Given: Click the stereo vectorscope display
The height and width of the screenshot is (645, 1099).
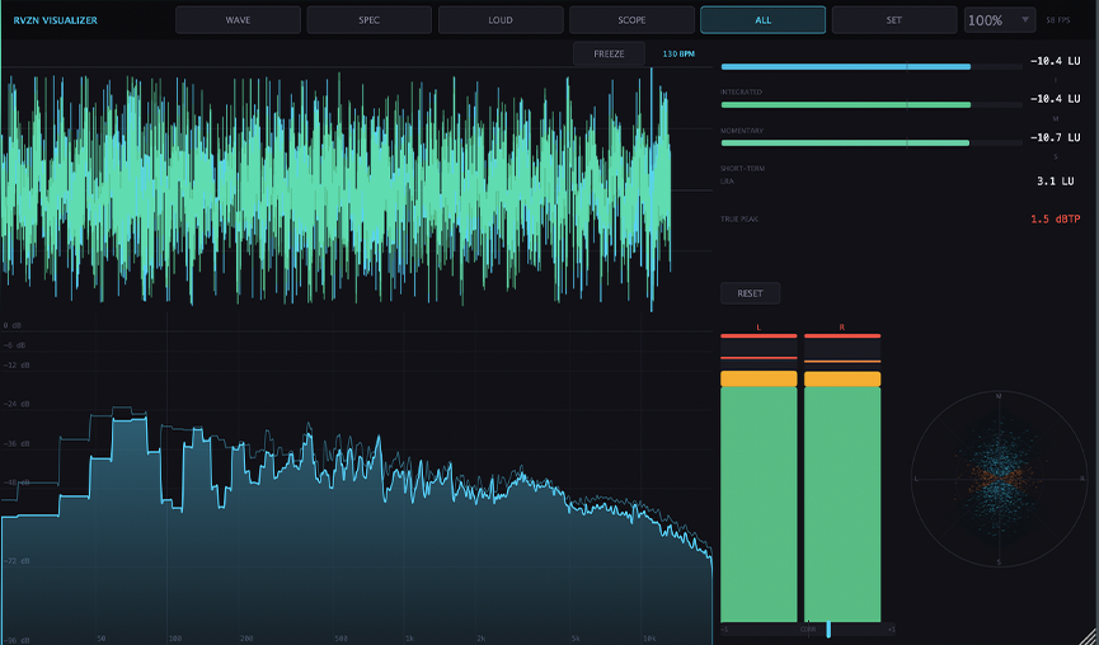Looking at the screenshot, I should (999, 479).
